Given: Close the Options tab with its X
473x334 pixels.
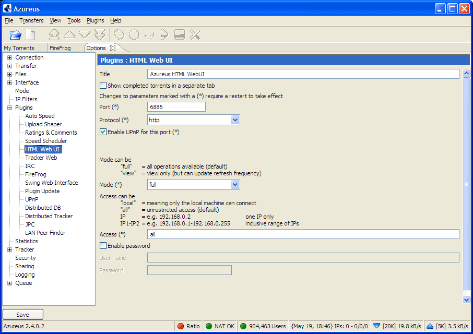Looking at the screenshot, I should [x=113, y=48].
